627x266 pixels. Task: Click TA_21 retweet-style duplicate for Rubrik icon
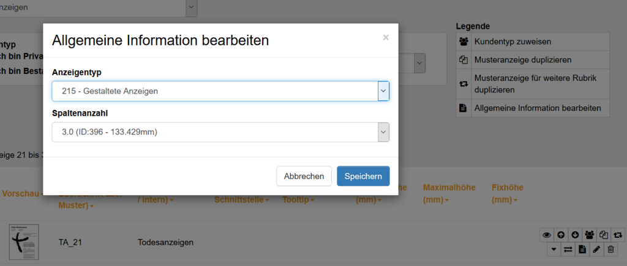618,235
